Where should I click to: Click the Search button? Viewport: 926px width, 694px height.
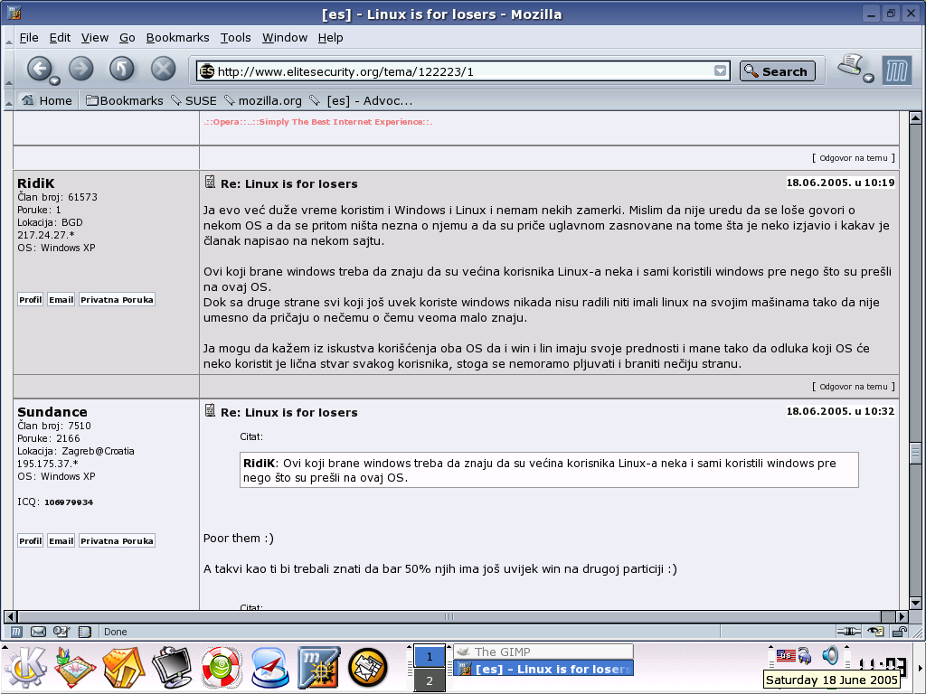777,71
